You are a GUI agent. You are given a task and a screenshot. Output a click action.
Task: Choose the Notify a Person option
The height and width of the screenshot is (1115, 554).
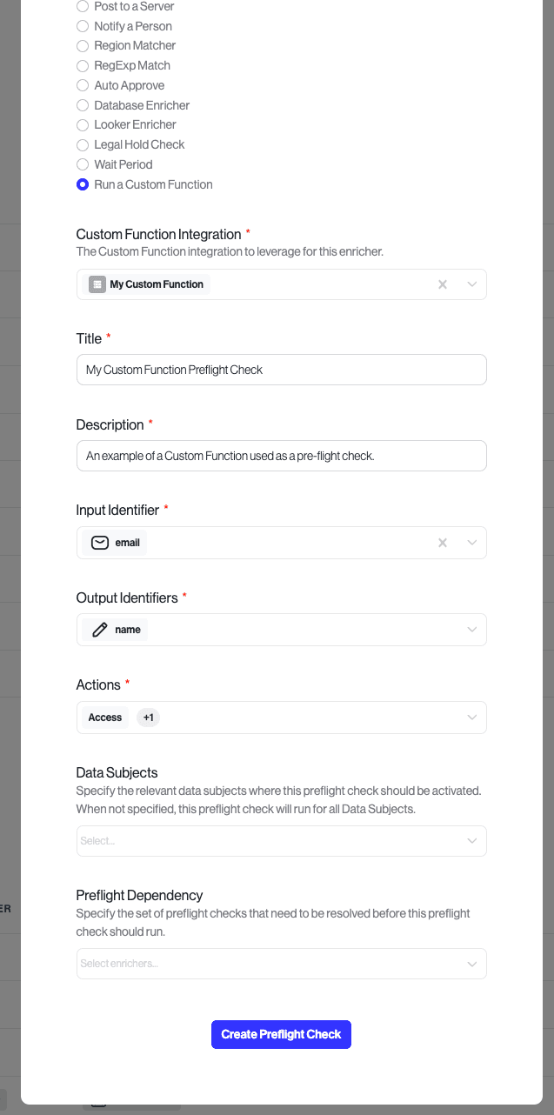coord(82,26)
